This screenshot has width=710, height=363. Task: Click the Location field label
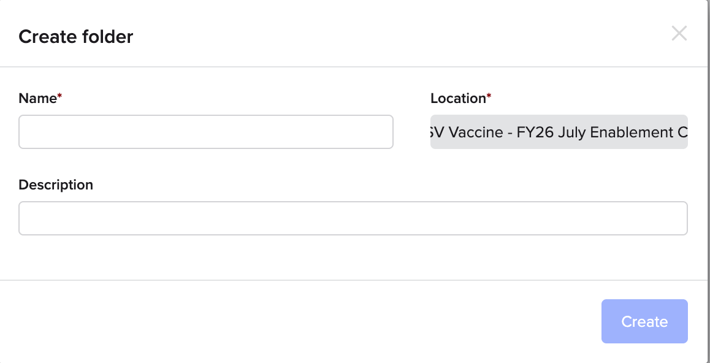[458, 98]
